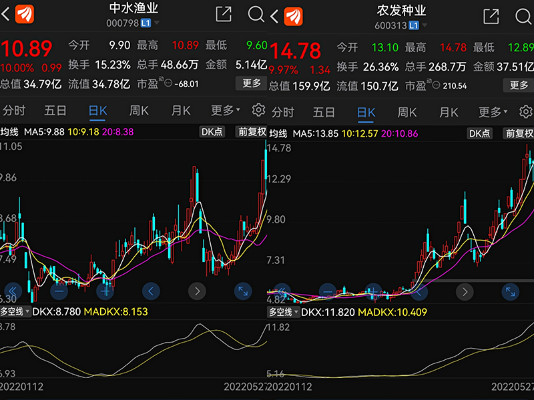Show 更多 quote details for 中水渔业
534x400 pixels.
[x=252, y=83]
